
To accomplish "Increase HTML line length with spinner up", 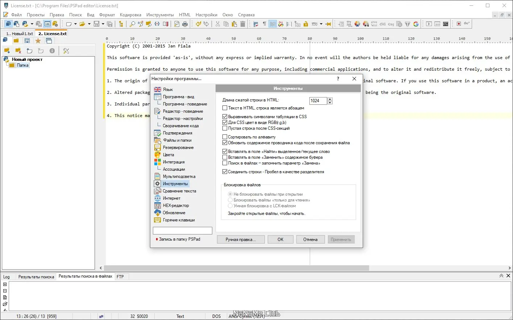I will point(330,99).
